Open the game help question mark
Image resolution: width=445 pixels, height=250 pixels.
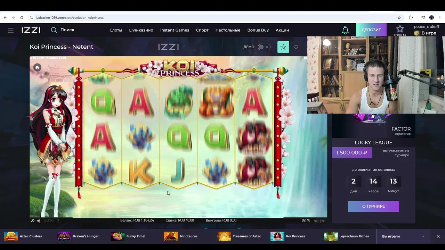[x=58, y=220]
